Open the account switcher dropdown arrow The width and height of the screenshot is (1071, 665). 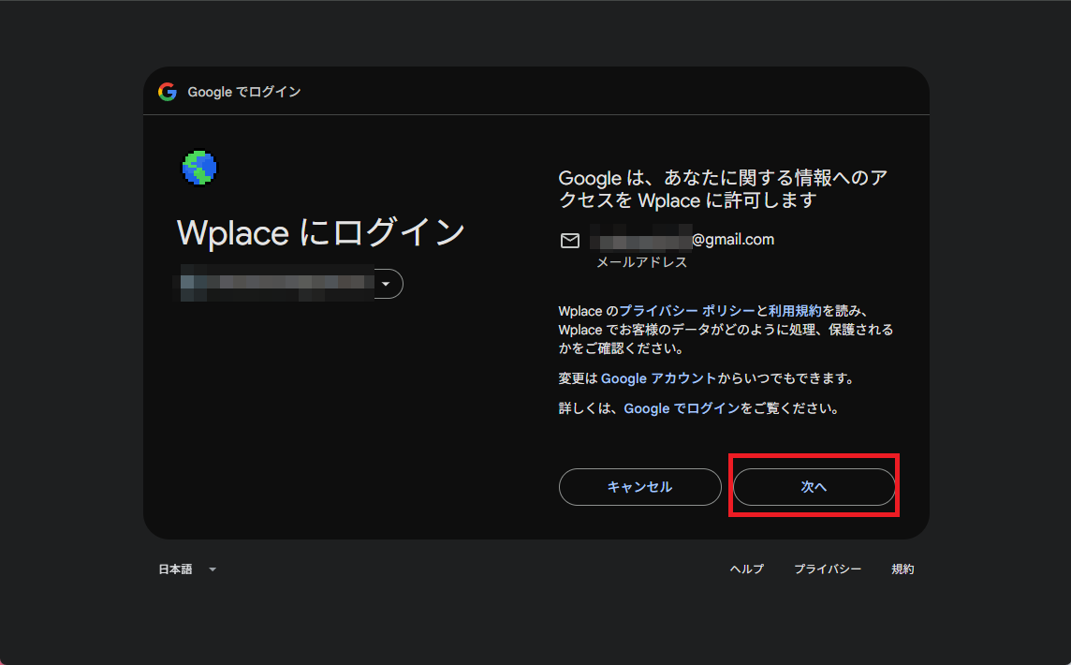tap(387, 284)
